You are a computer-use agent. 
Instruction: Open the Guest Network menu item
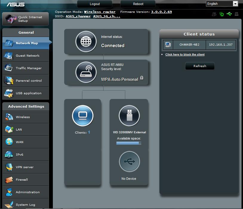pos(26,55)
